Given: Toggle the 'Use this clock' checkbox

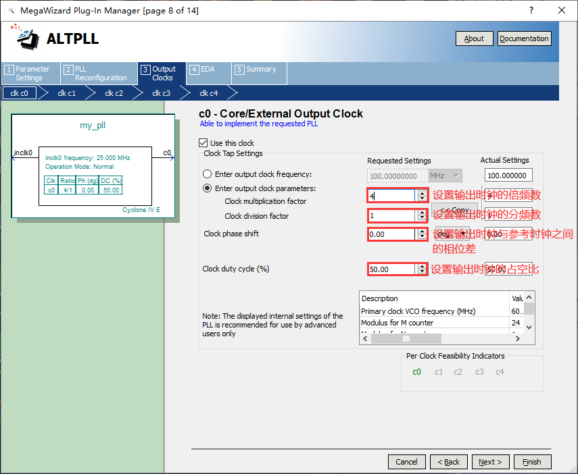Looking at the screenshot, I should (x=203, y=143).
